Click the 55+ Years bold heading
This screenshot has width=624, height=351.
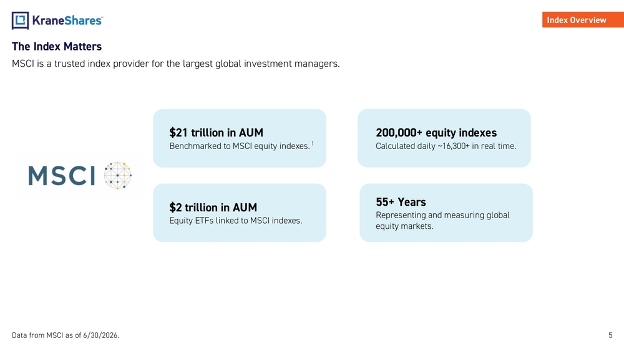[401, 202]
